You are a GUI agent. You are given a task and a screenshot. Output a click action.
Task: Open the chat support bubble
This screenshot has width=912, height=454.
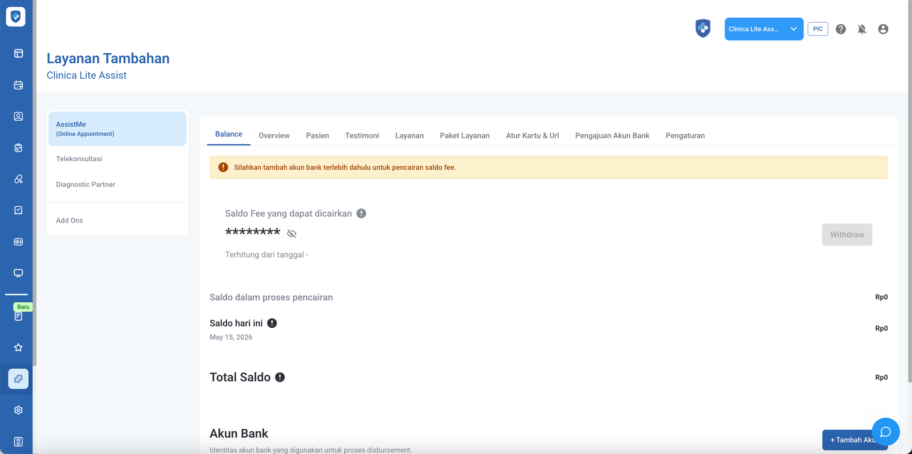[x=886, y=432]
